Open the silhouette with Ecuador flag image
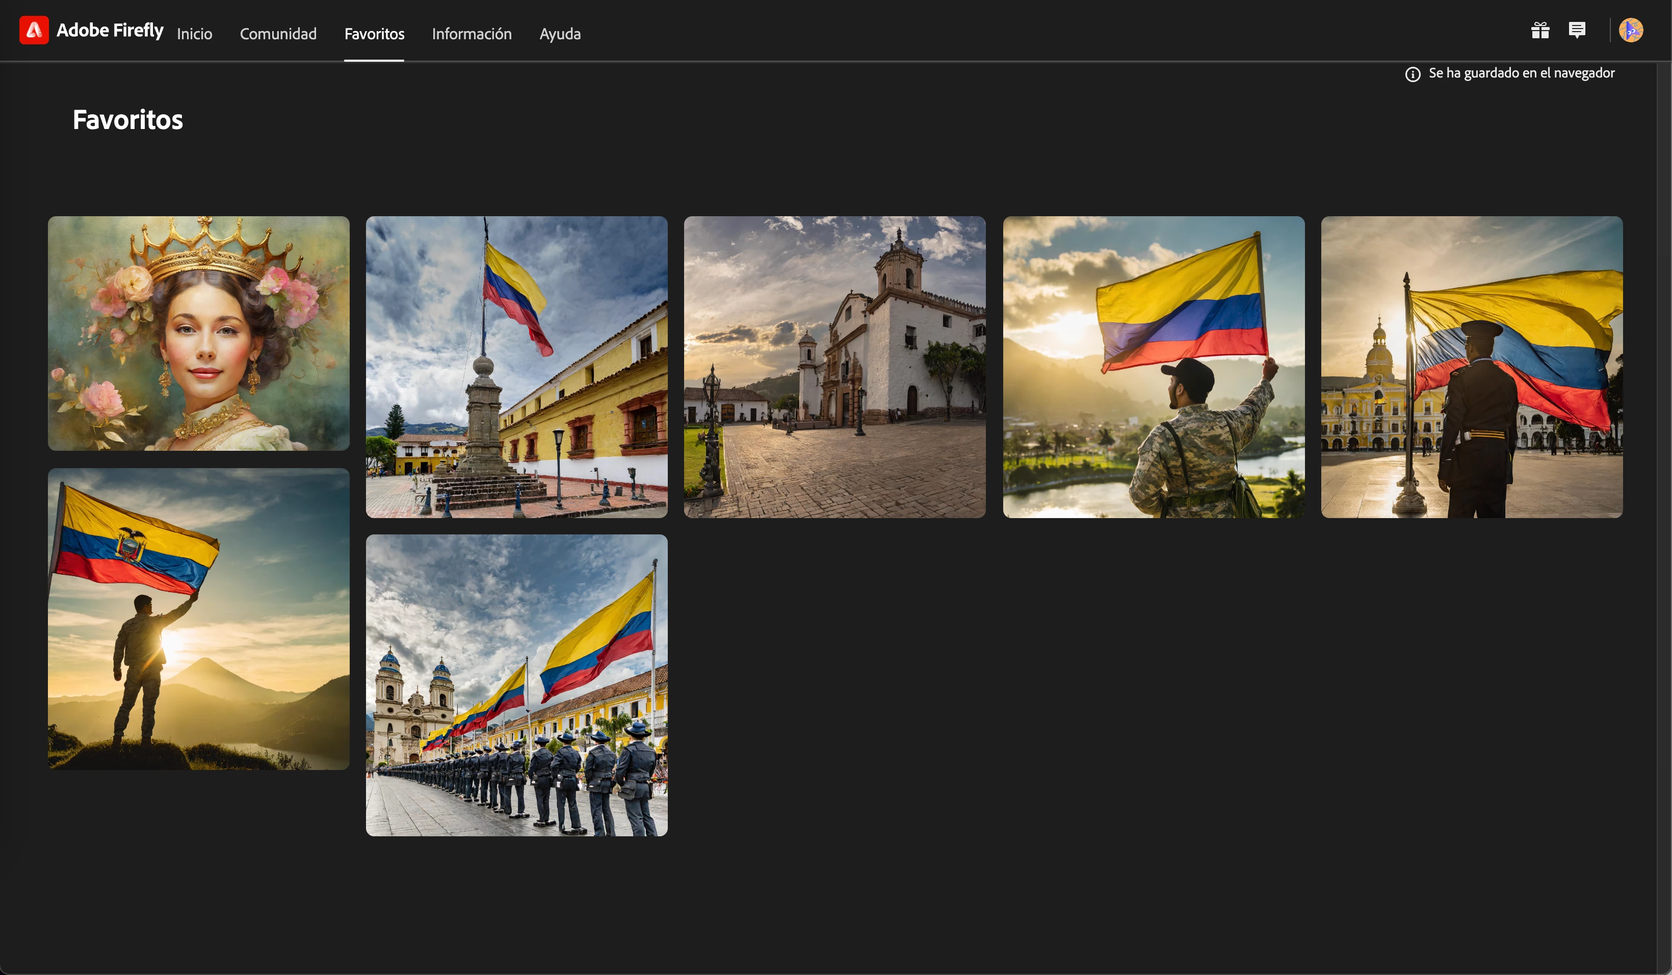The height and width of the screenshot is (975, 1672). pyautogui.click(x=198, y=619)
